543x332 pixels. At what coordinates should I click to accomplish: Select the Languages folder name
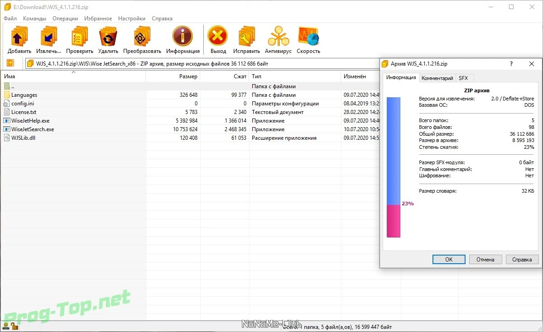(24, 95)
